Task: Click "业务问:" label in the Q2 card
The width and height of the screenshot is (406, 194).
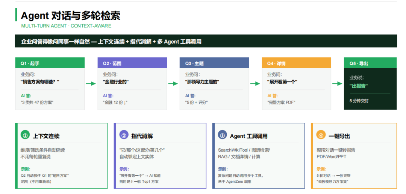Action: pyautogui.click(x=110, y=75)
